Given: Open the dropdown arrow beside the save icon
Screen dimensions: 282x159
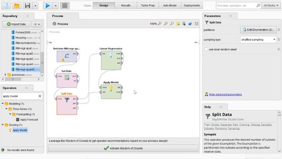Looking at the screenshot, I should [35, 6].
